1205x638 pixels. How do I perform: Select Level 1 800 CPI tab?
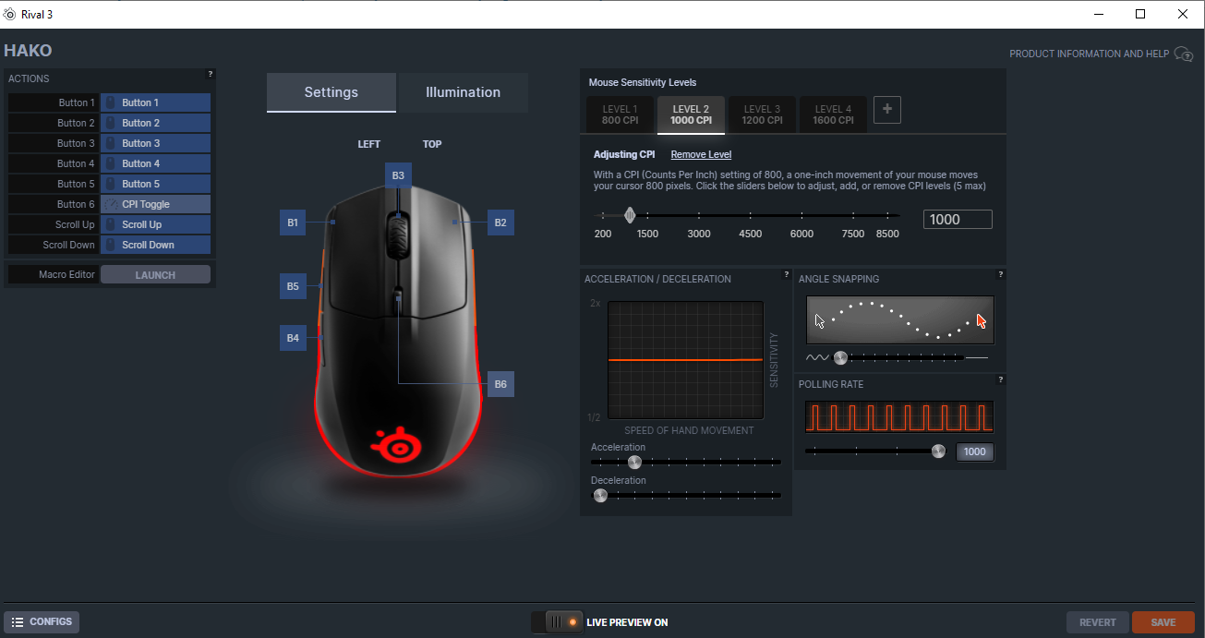click(x=620, y=114)
